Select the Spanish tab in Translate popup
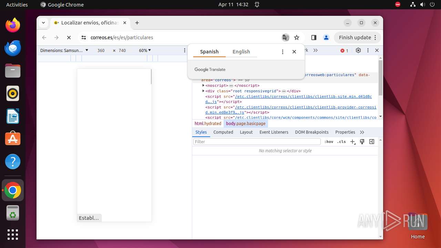Viewport: 441px width, 248px height. tap(209, 52)
